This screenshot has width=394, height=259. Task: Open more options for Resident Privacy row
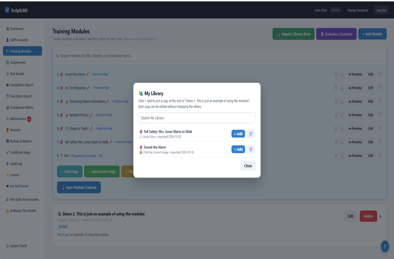pos(380,114)
